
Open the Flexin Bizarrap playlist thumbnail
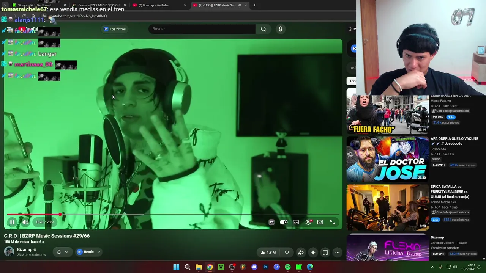[x=387, y=247]
